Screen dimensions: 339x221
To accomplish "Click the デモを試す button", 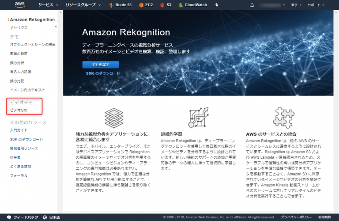I will [101, 65].
